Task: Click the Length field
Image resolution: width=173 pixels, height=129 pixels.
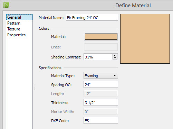Action: [101, 93]
